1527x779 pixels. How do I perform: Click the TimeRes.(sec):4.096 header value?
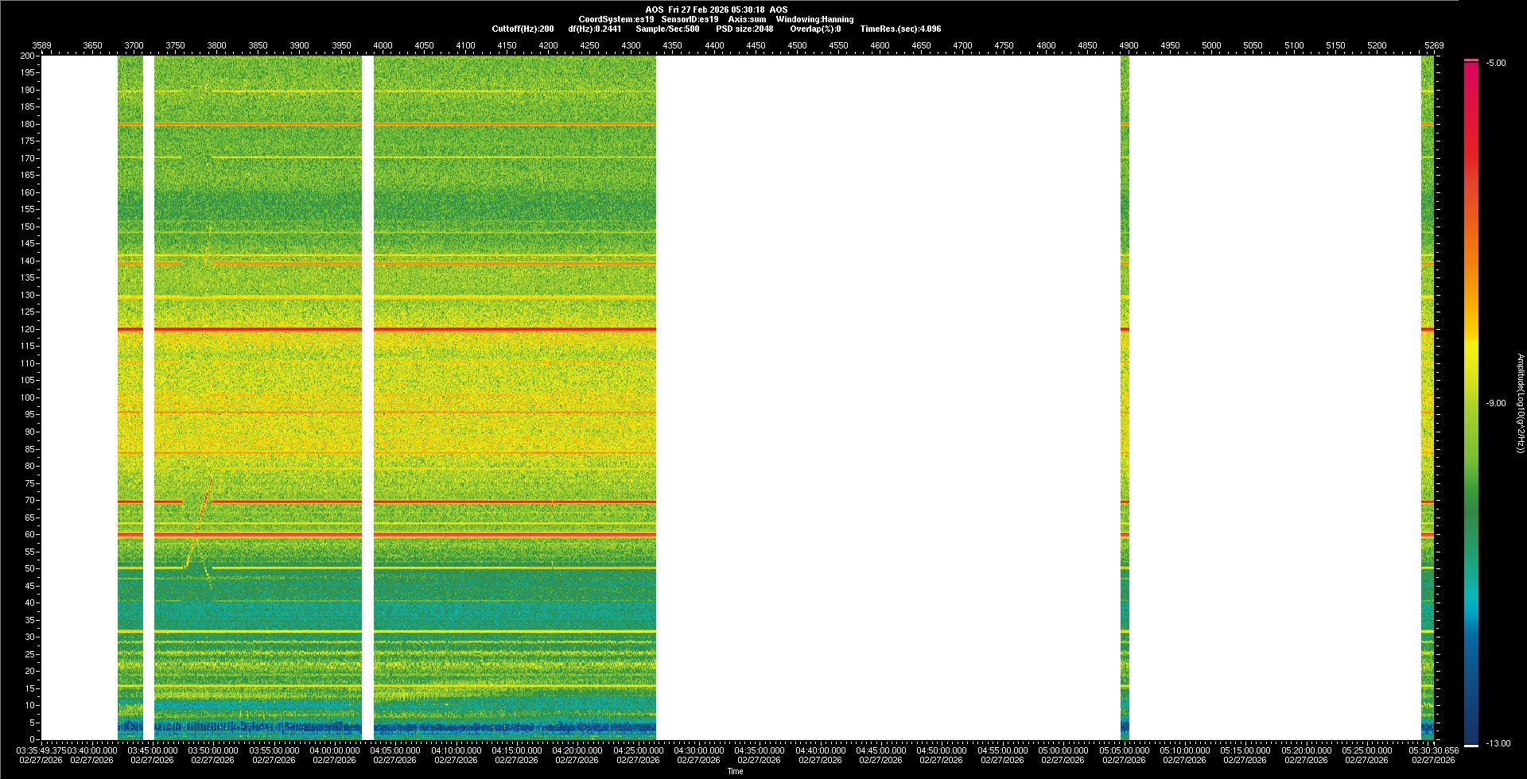coord(899,29)
